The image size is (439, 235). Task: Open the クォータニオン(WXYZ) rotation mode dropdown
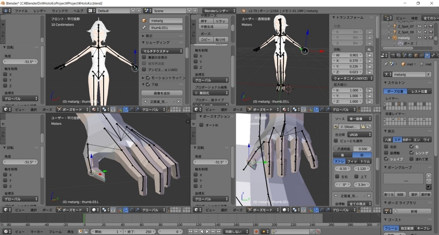pyautogui.click(x=353, y=78)
